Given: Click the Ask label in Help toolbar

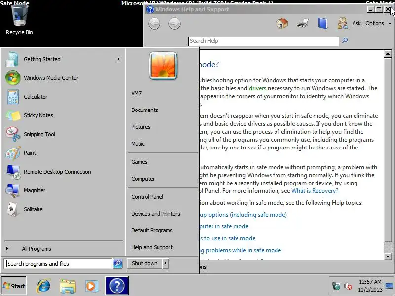Looking at the screenshot, I should pos(356,23).
